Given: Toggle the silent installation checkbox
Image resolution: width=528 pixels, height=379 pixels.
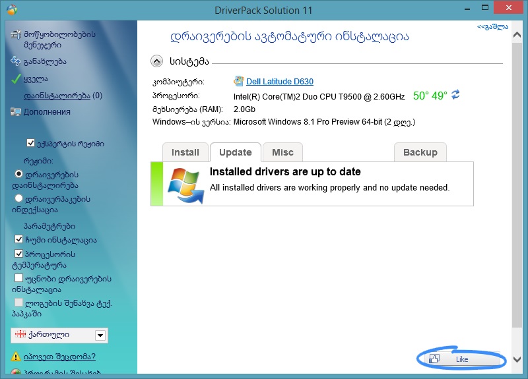Looking at the screenshot, I should click(19, 239).
